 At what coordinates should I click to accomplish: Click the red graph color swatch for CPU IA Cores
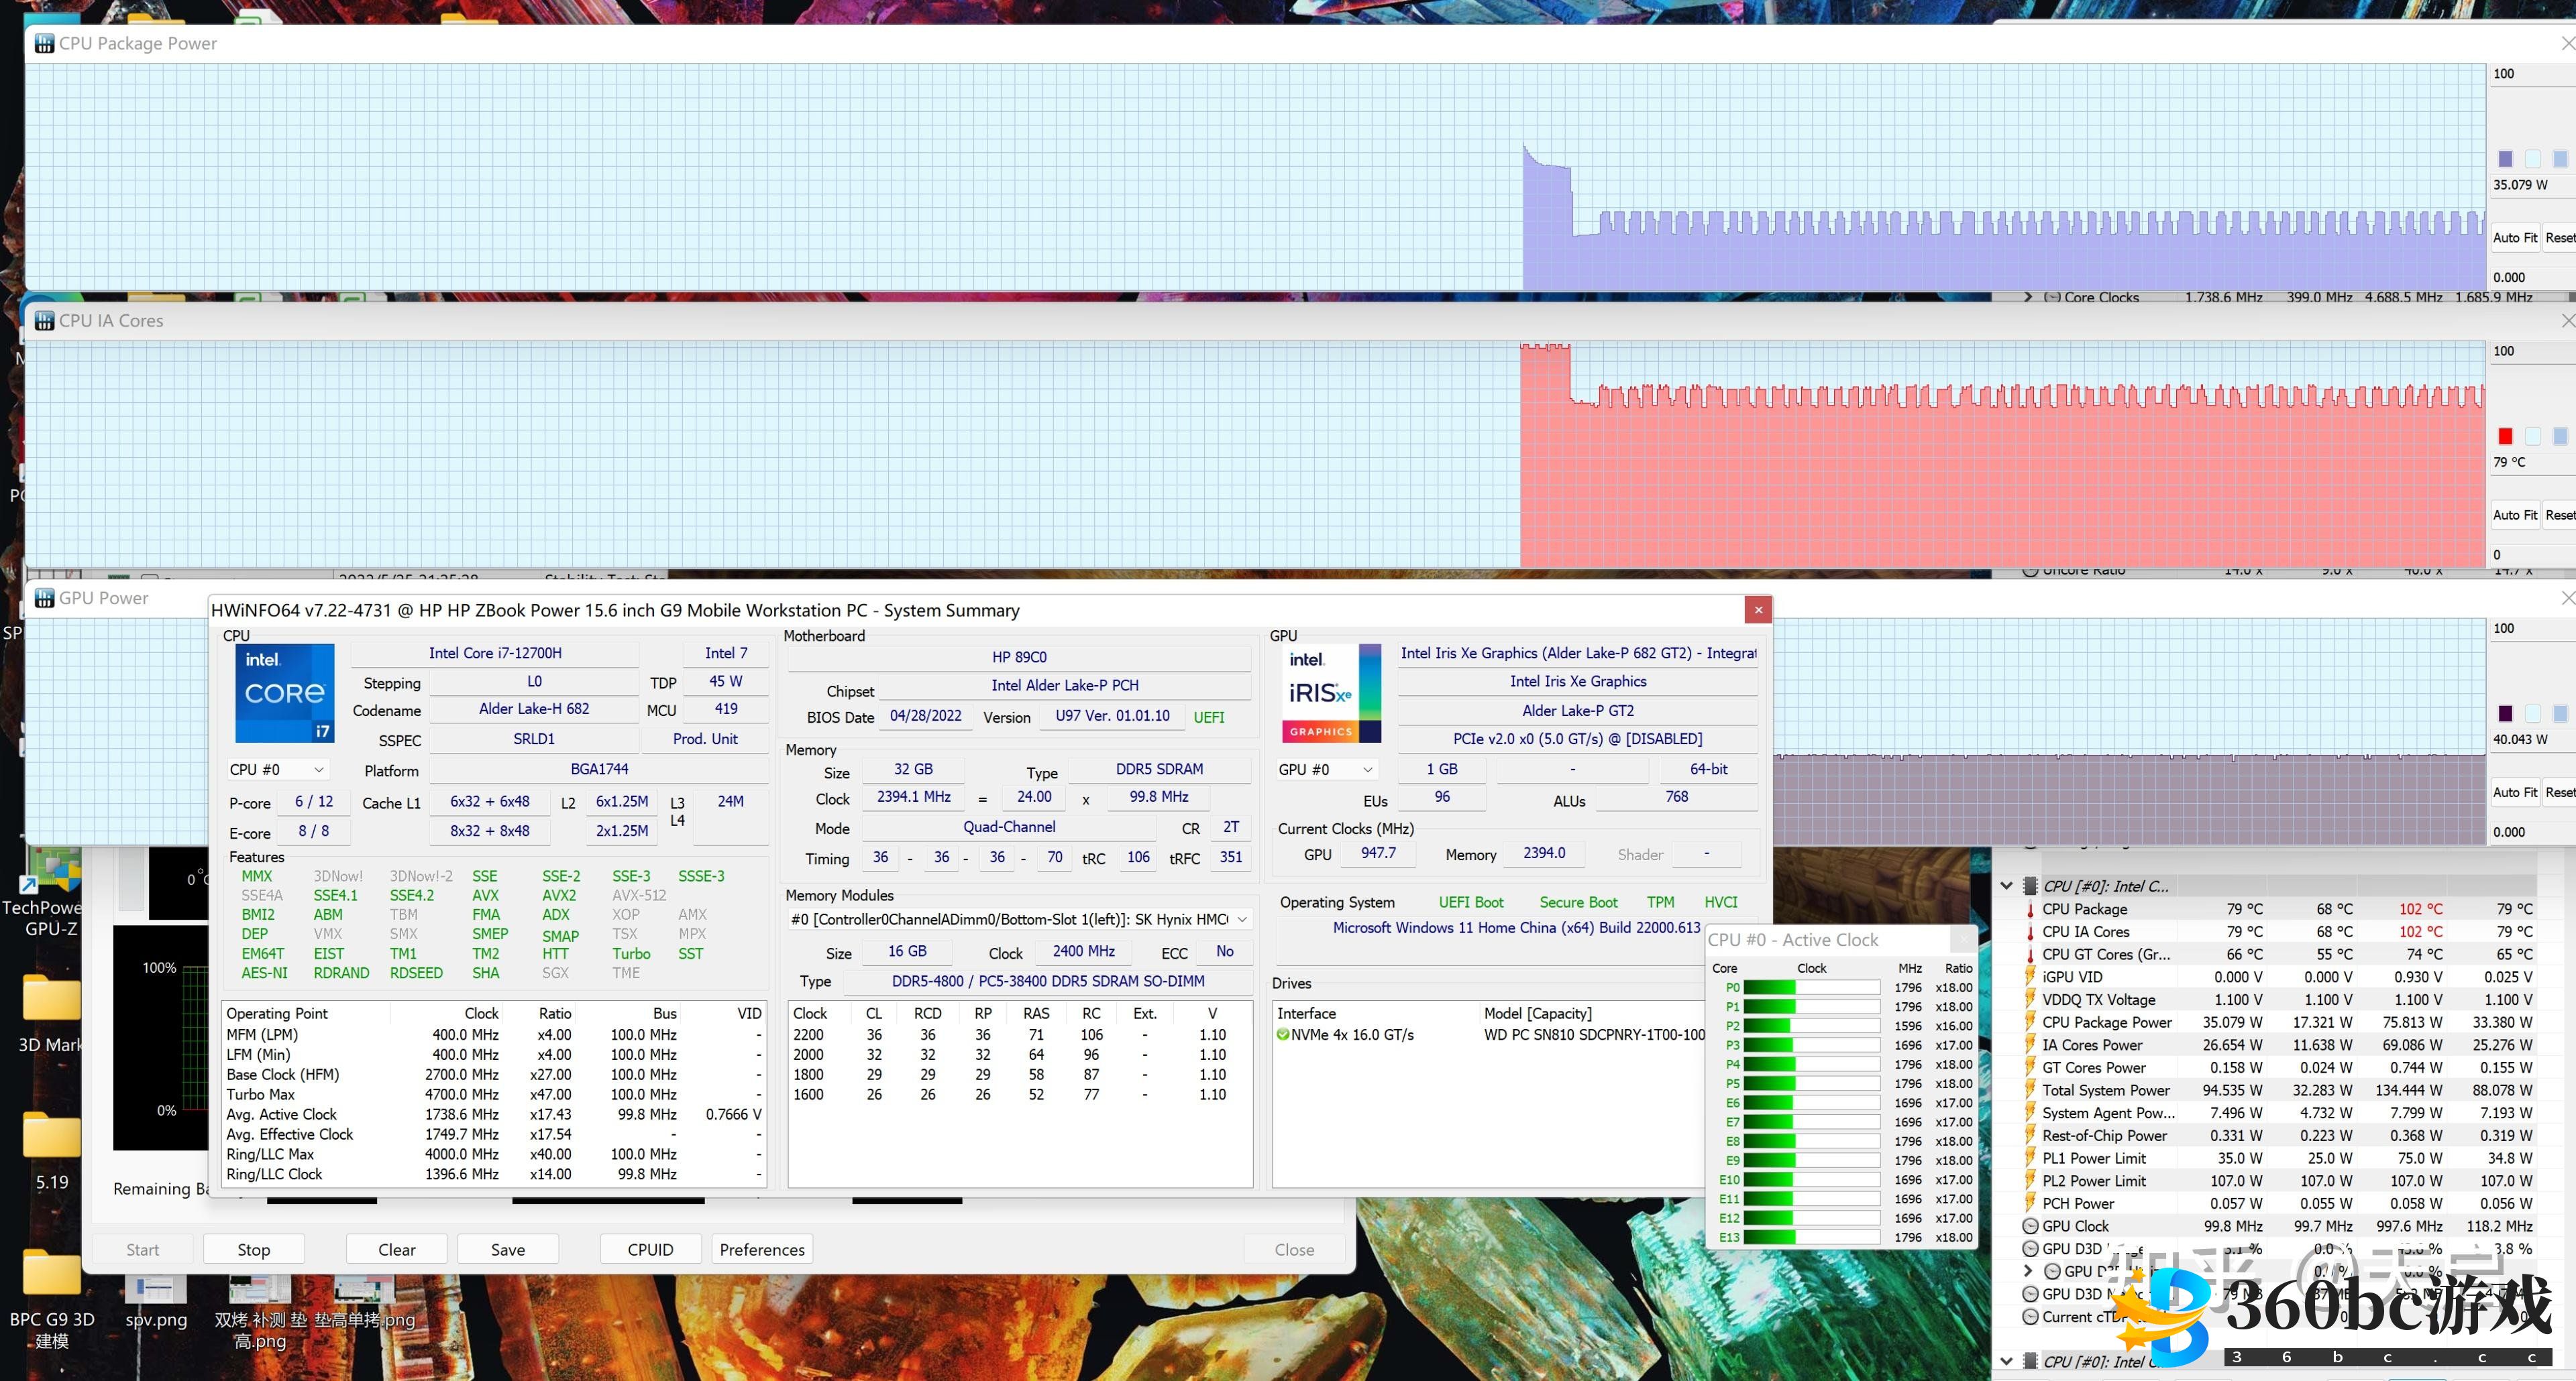(x=2505, y=436)
